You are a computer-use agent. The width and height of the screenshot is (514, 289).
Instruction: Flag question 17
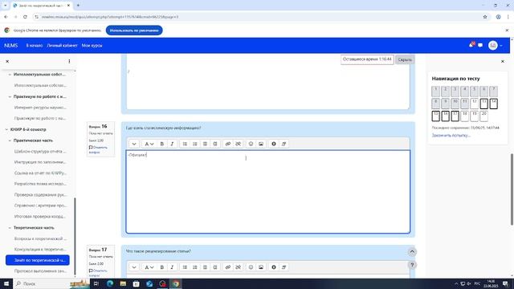pos(98,272)
